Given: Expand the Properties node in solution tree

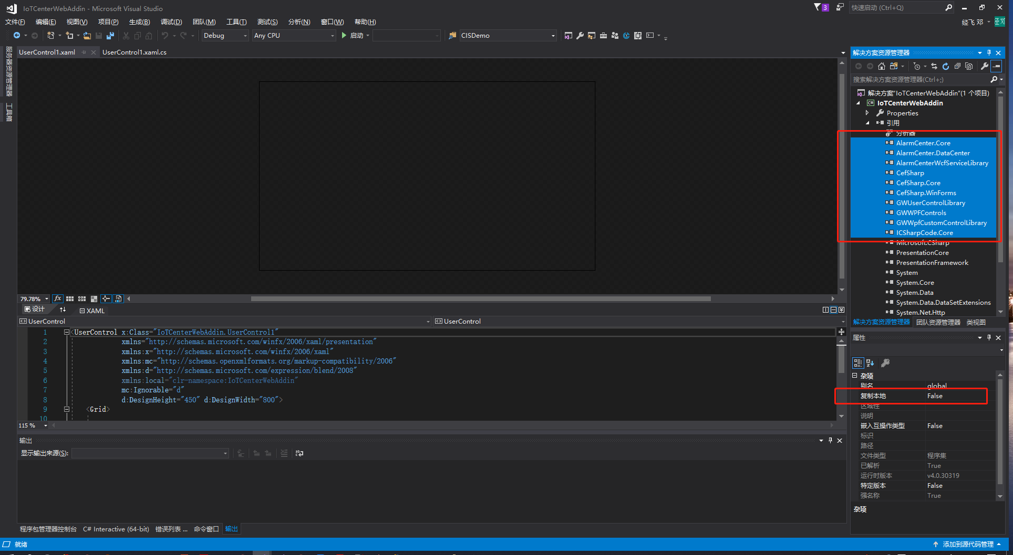Looking at the screenshot, I should [867, 113].
